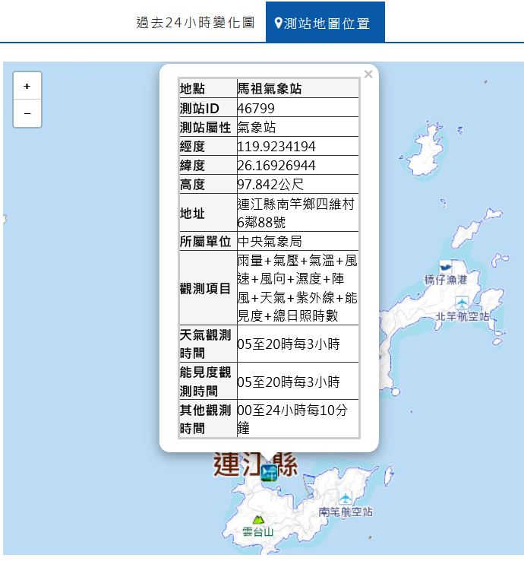Select the 地點 header cell
The image size is (524, 561).
(x=208, y=88)
